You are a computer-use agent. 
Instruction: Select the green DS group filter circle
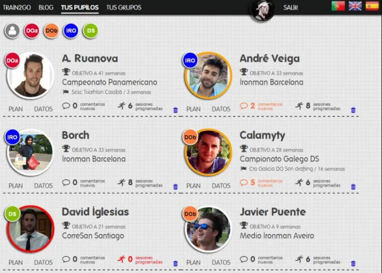[90, 31]
